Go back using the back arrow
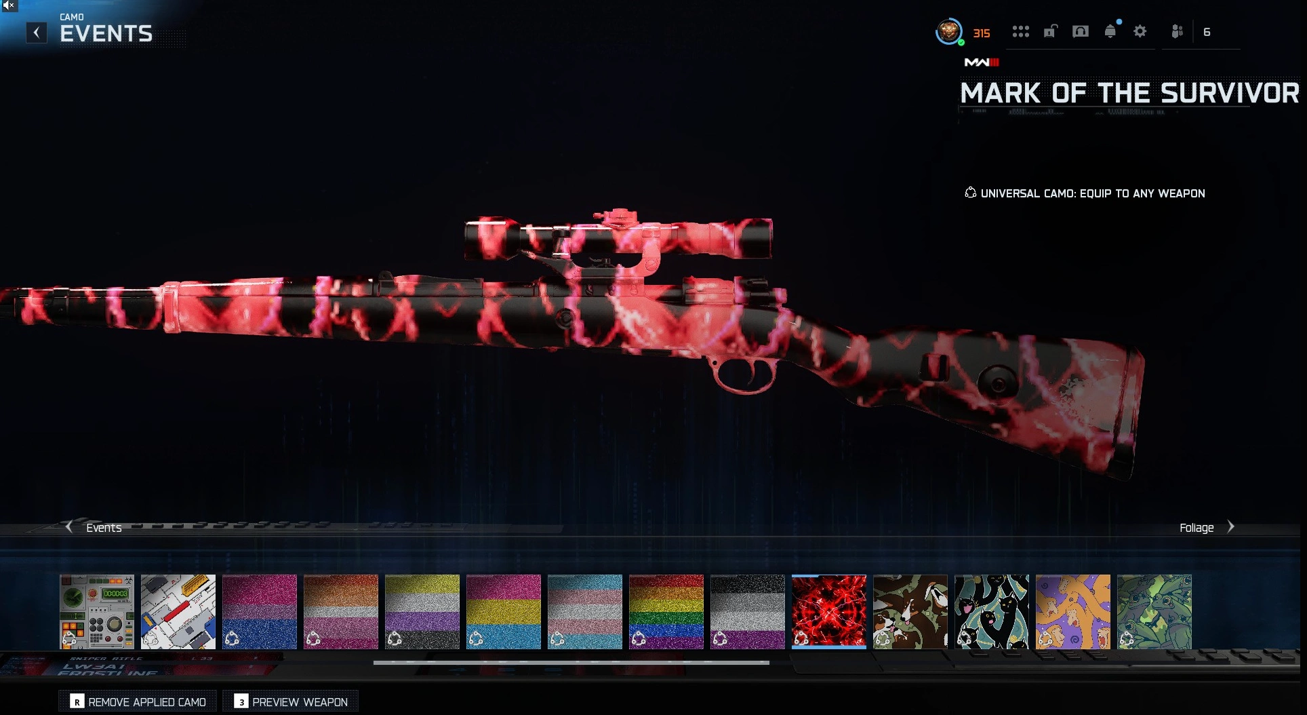1307x715 pixels. (x=37, y=33)
